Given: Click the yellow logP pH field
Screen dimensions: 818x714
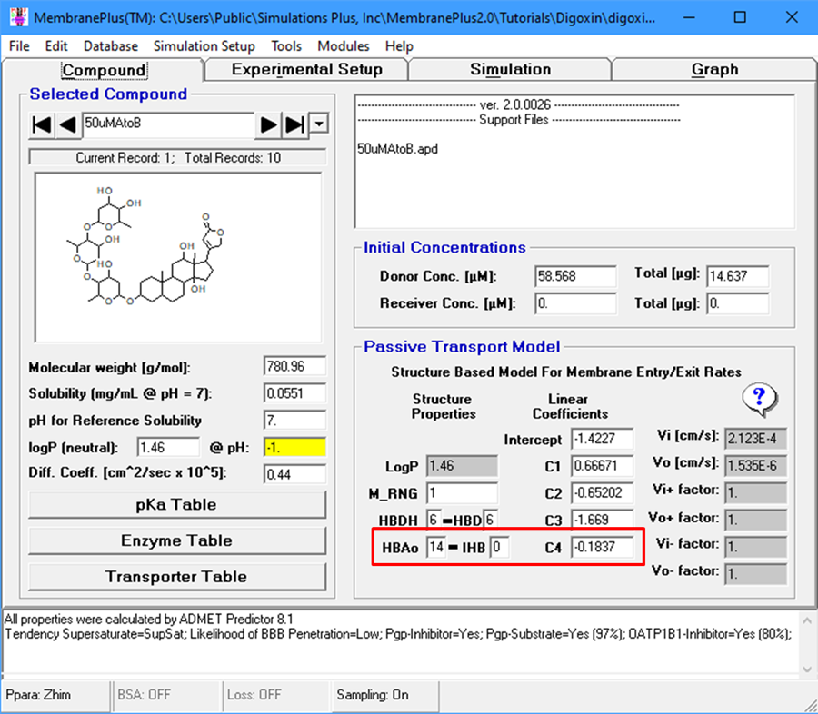Looking at the screenshot, I should click(294, 448).
